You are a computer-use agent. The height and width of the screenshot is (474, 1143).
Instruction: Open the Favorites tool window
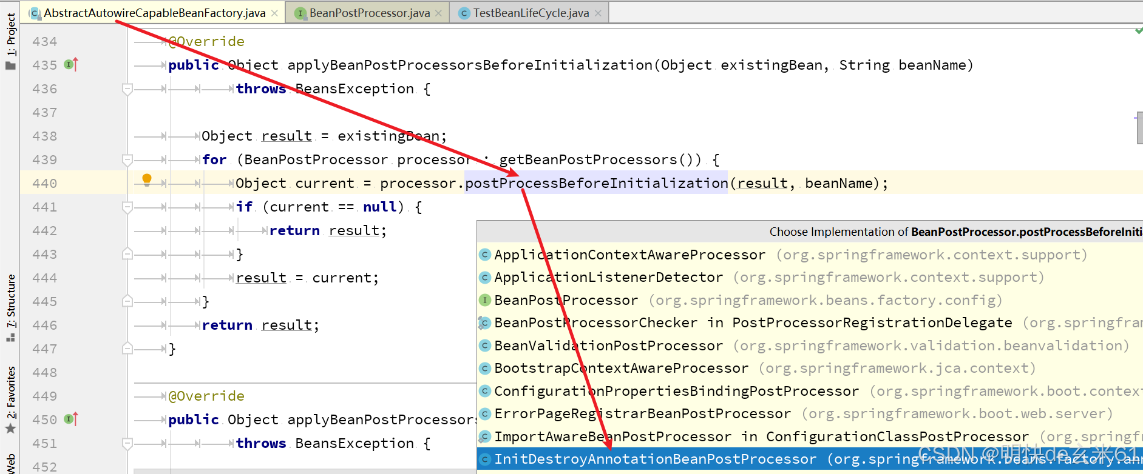coord(10,400)
